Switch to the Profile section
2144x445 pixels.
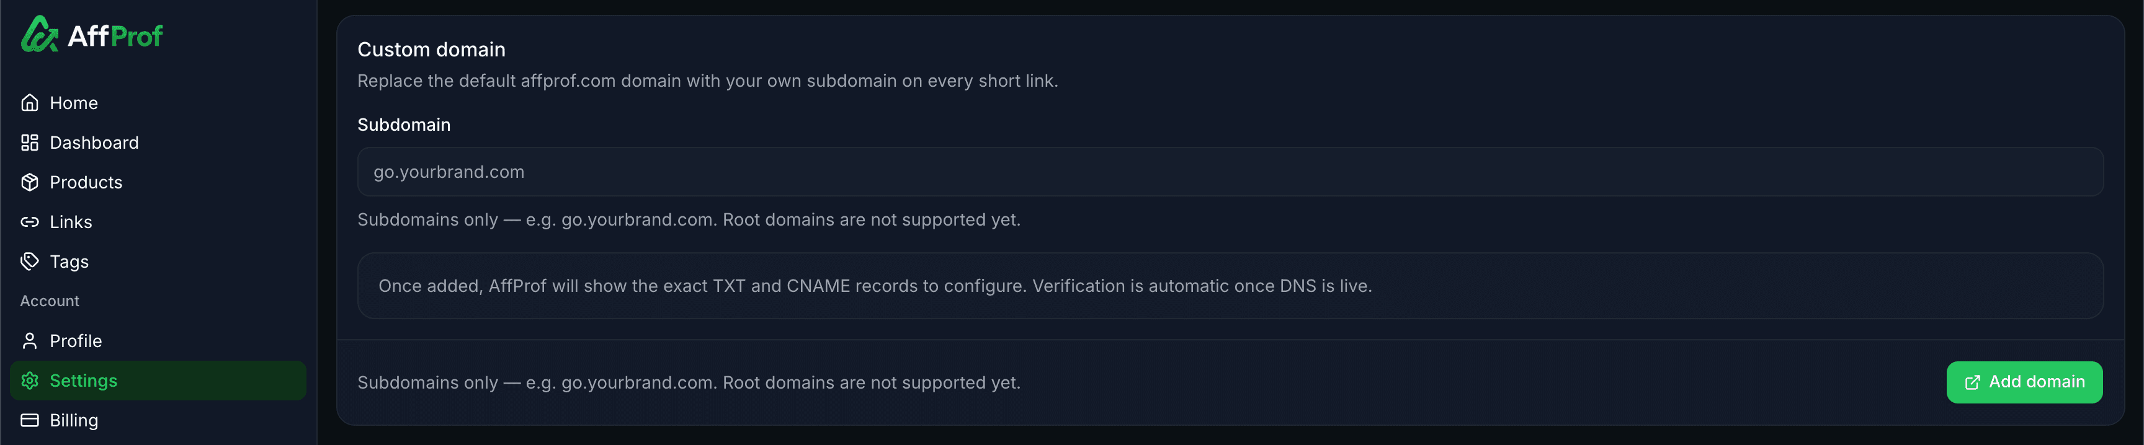pos(76,340)
